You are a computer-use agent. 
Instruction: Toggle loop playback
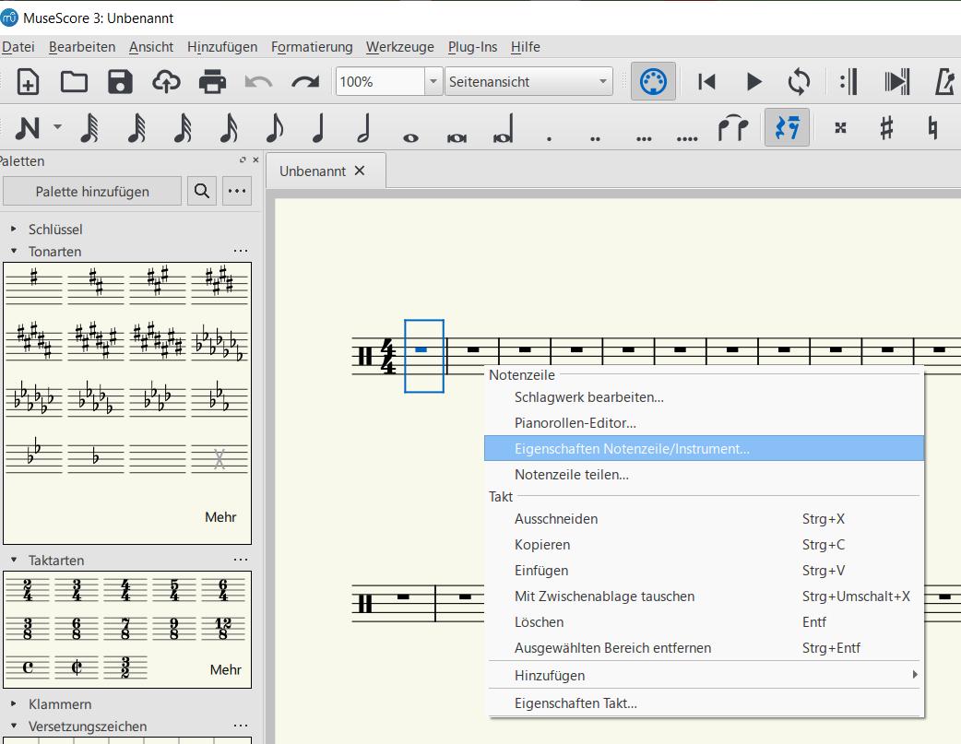tap(800, 81)
